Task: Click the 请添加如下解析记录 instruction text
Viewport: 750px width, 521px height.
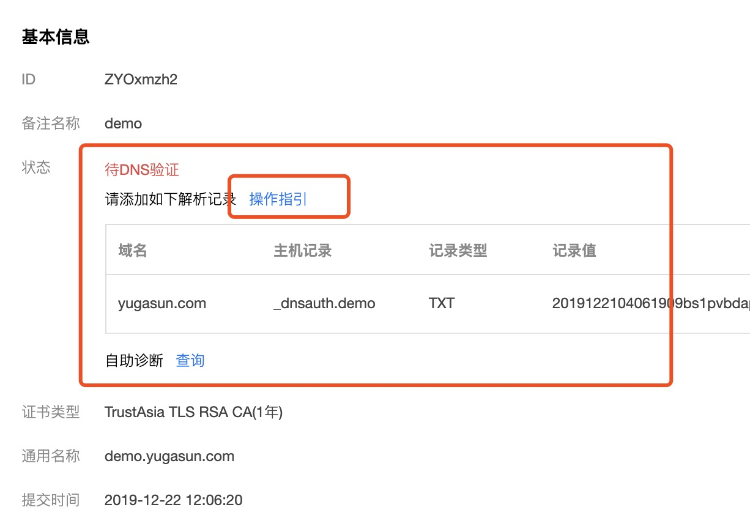Action: pos(171,199)
